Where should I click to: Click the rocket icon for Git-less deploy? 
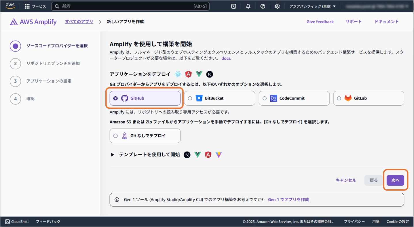pos(125,136)
